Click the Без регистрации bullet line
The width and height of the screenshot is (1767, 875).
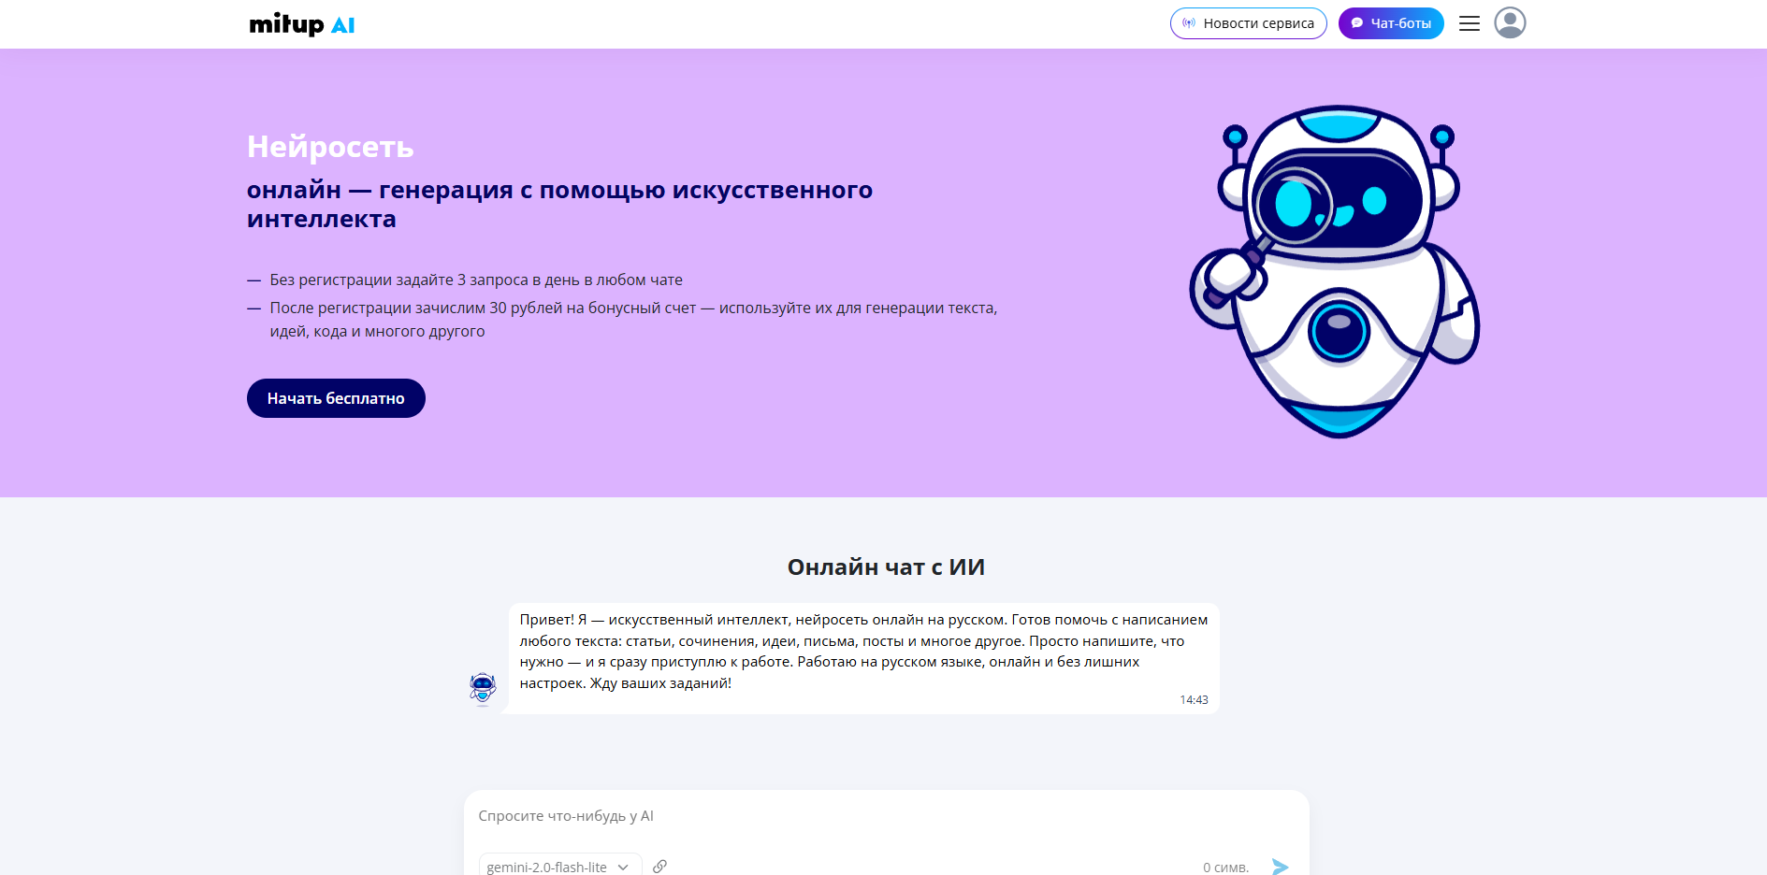(x=475, y=280)
